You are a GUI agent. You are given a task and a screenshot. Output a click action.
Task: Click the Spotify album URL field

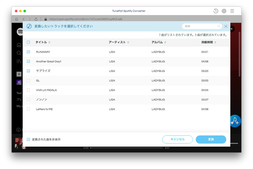point(86,19)
